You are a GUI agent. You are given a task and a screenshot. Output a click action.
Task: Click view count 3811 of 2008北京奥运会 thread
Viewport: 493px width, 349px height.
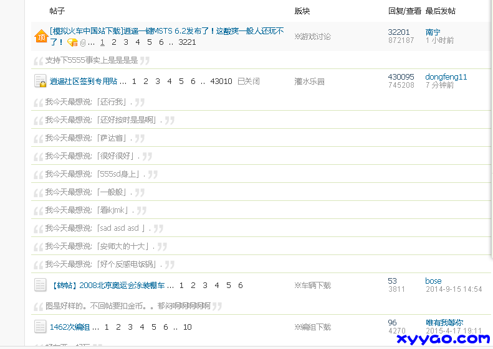tap(396, 289)
